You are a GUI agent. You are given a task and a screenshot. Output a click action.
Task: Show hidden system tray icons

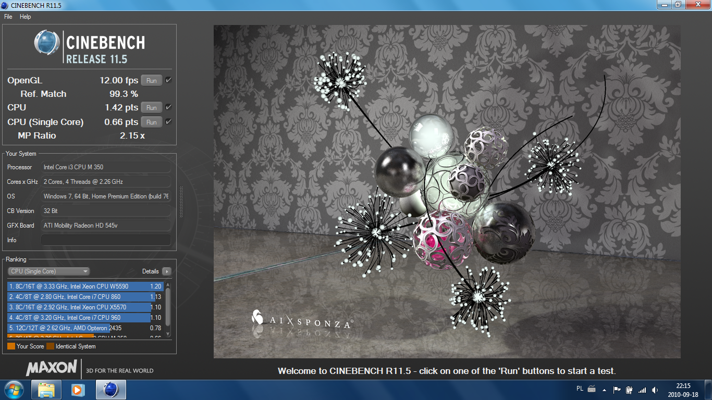point(605,390)
